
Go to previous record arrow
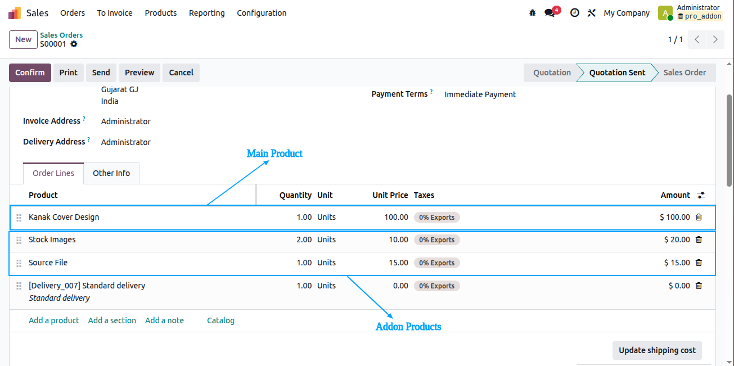697,39
